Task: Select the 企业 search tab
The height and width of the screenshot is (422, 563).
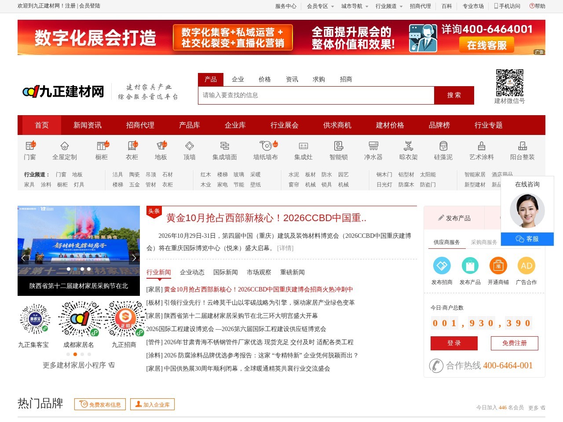Action: click(238, 79)
